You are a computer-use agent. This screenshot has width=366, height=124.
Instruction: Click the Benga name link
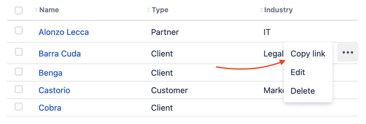(50, 73)
